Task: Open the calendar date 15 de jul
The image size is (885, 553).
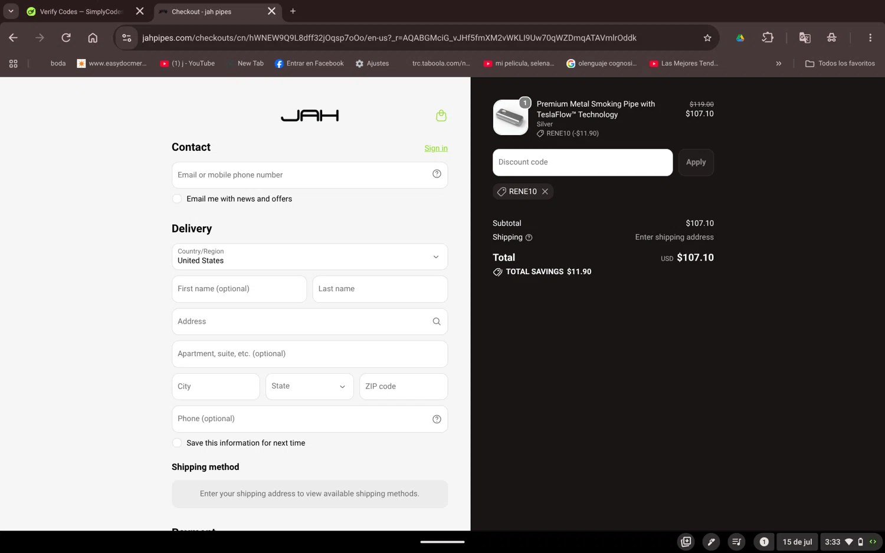Action: click(x=797, y=542)
